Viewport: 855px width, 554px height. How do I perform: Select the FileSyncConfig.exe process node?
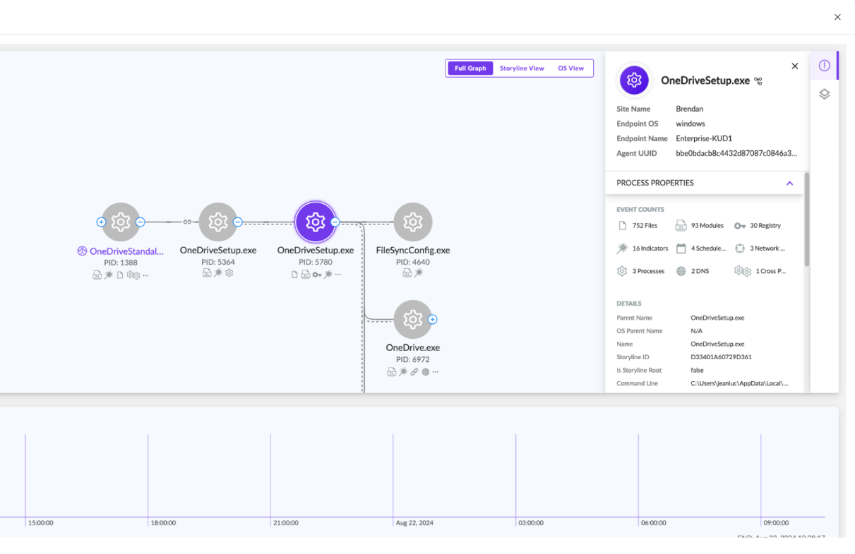(412, 222)
